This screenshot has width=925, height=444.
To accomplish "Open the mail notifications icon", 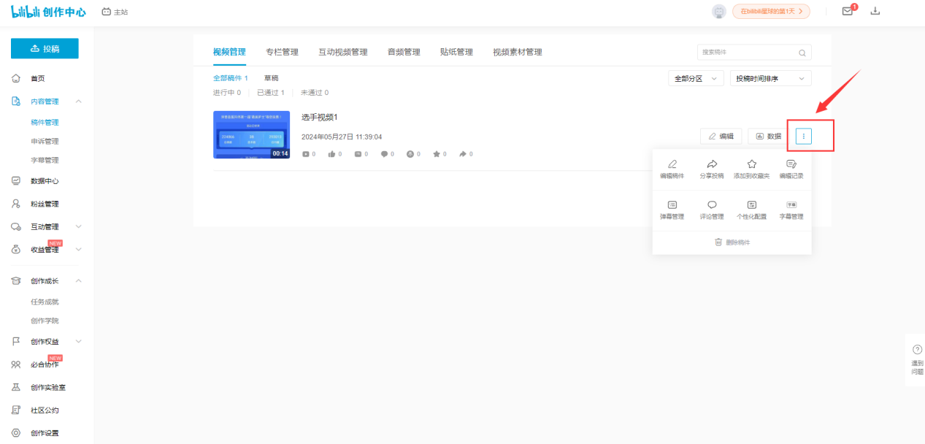I will point(848,11).
